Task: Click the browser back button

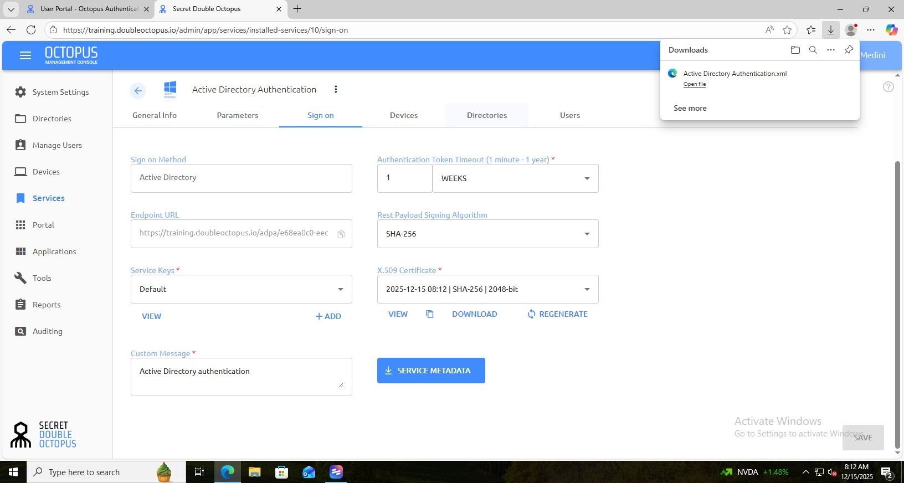Action: pos(11,30)
